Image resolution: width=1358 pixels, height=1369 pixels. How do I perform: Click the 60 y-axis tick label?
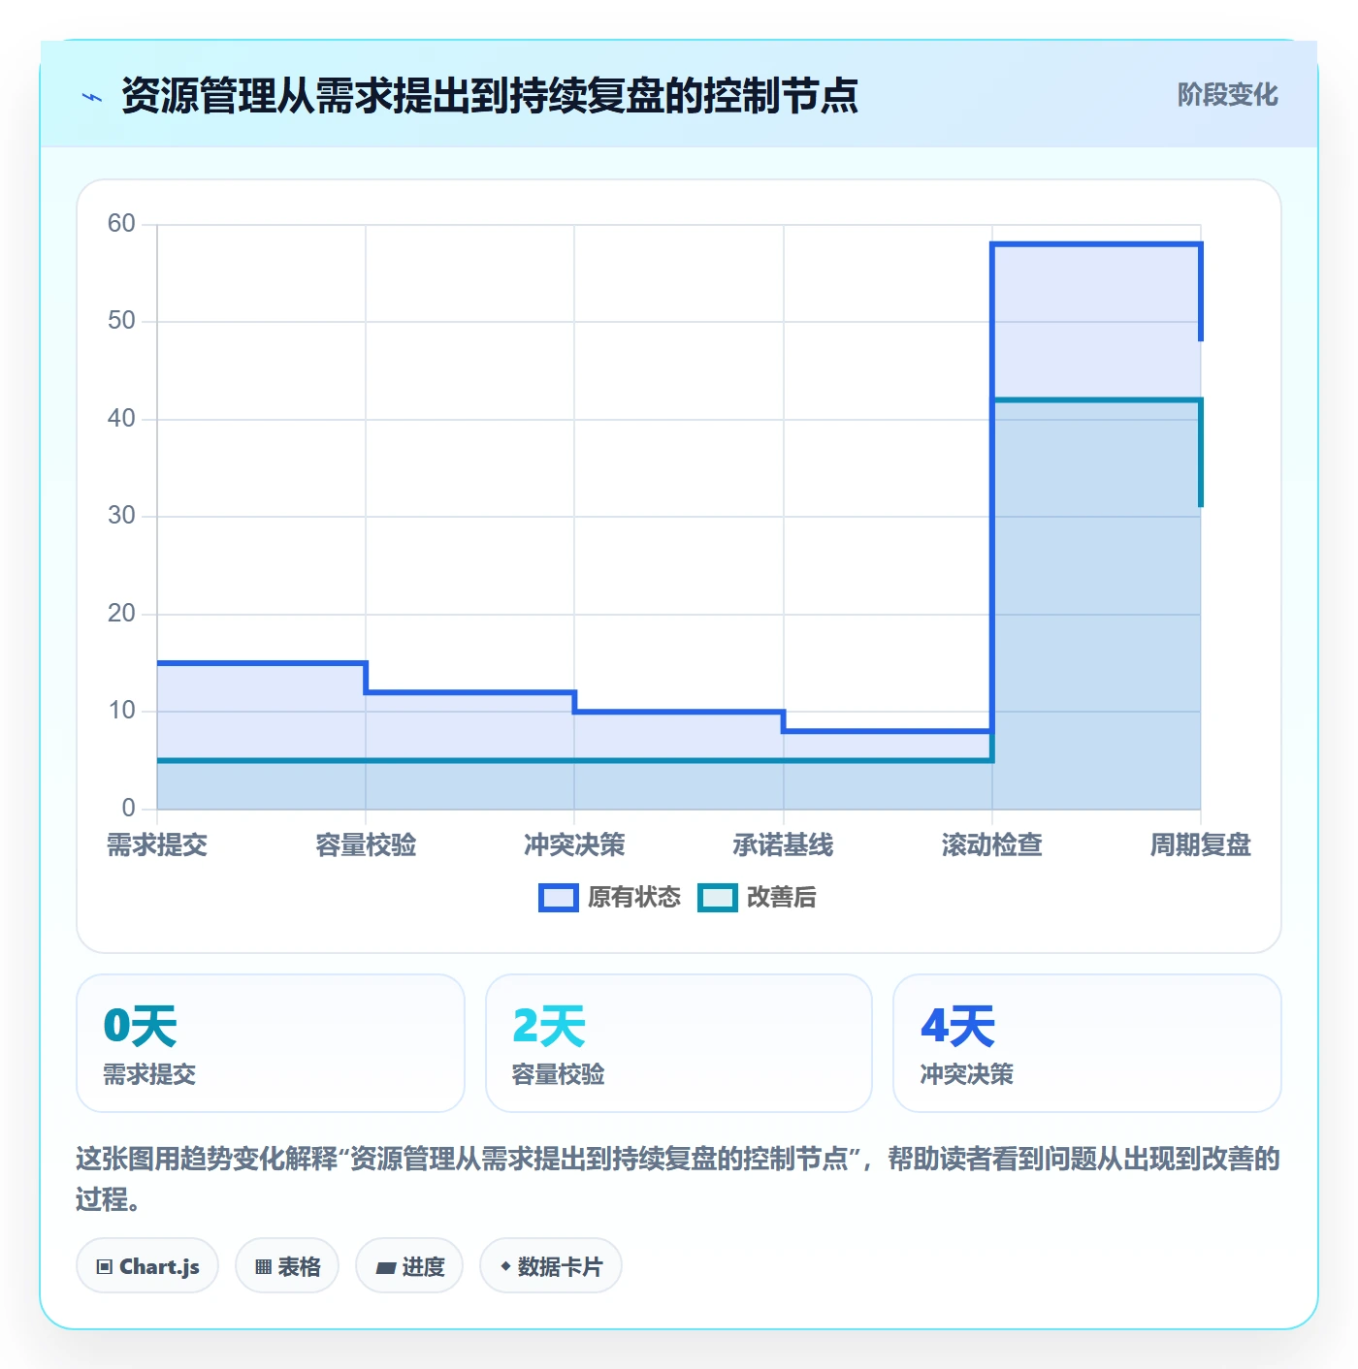pos(121,224)
